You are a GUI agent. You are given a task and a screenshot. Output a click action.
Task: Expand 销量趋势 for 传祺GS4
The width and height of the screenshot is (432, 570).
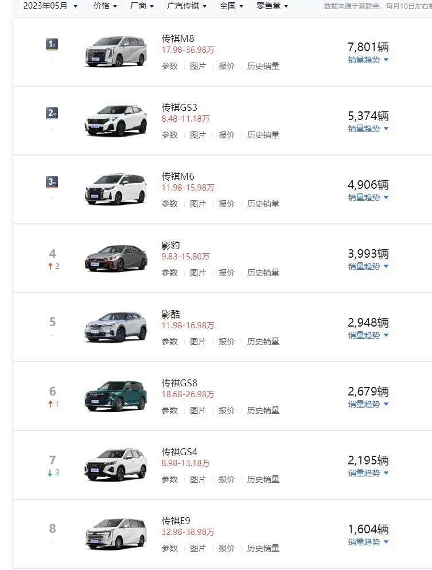tap(368, 473)
